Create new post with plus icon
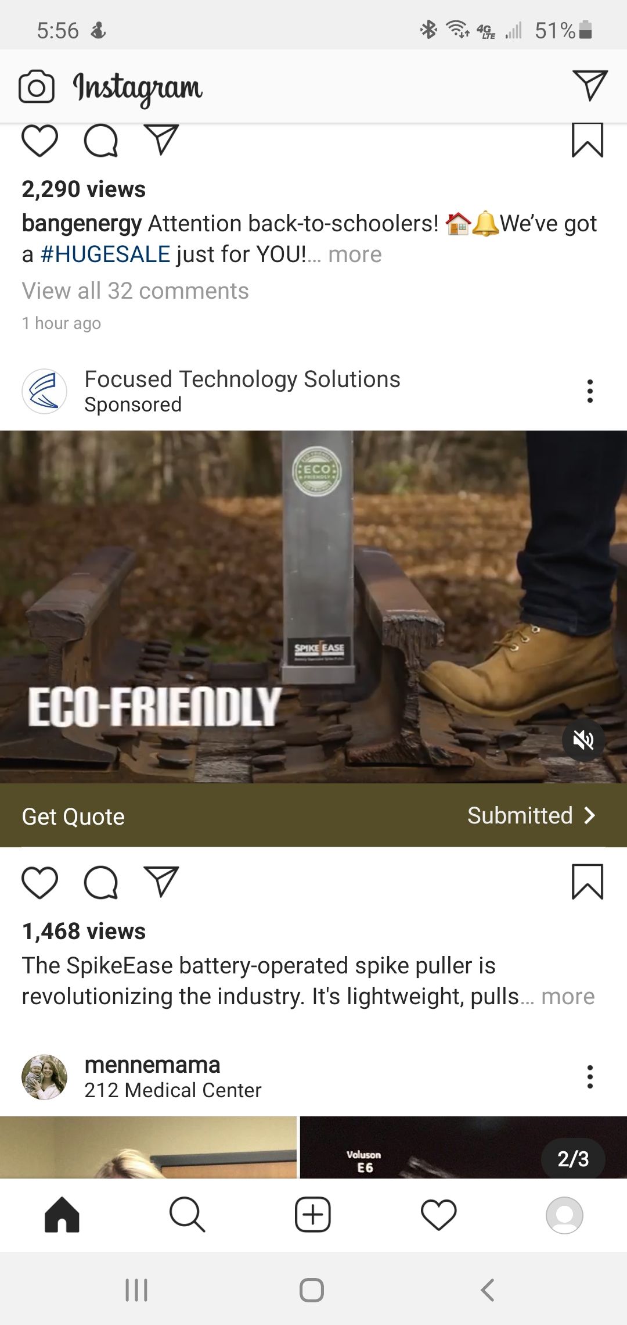Viewport: 627px width, 1325px height. (313, 1215)
